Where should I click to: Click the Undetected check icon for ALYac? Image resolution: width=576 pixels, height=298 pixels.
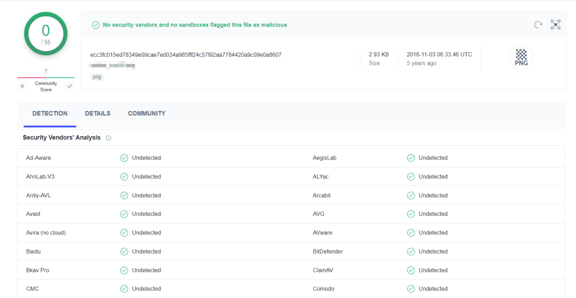click(x=411, y=177)
